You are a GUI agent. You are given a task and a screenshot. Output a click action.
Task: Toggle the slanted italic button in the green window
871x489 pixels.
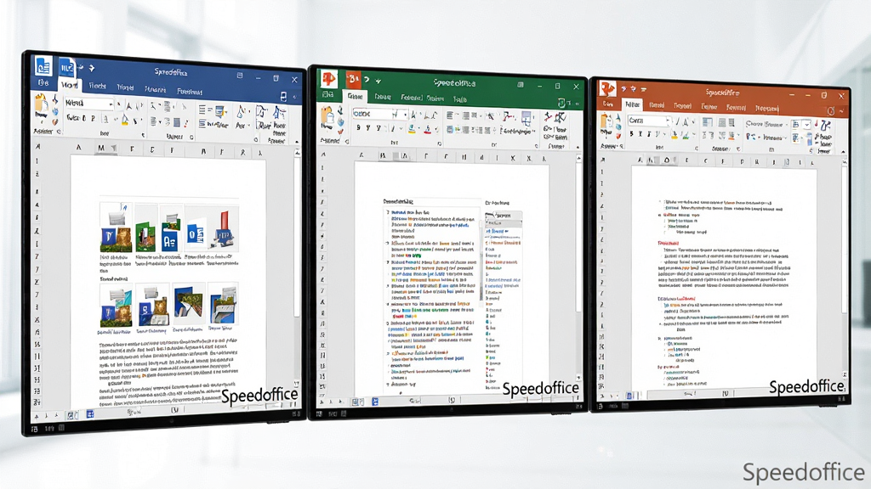click(392, 128)
